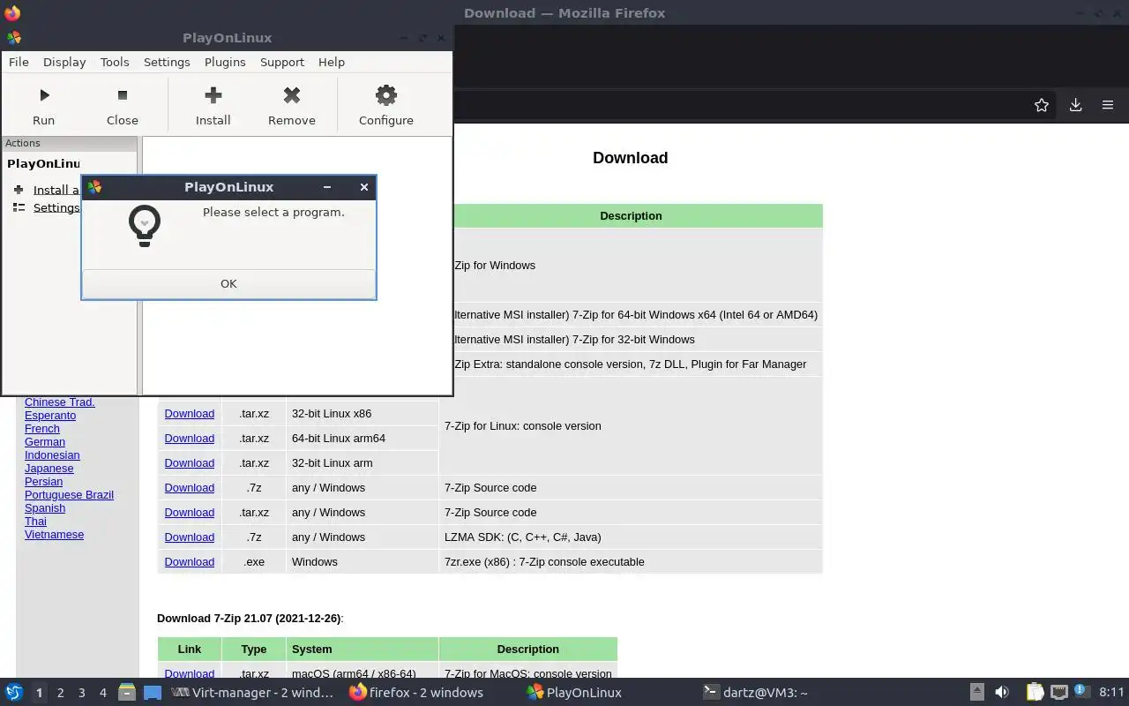Open the Tools menu
The height and width of the screenshot is (706, 1129).
click(x=115, y=62)
